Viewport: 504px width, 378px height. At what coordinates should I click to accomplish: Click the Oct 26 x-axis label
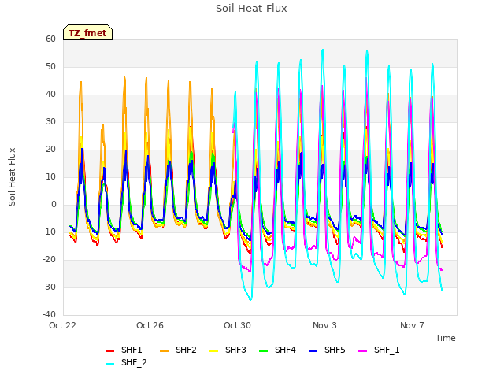(150, 325)
